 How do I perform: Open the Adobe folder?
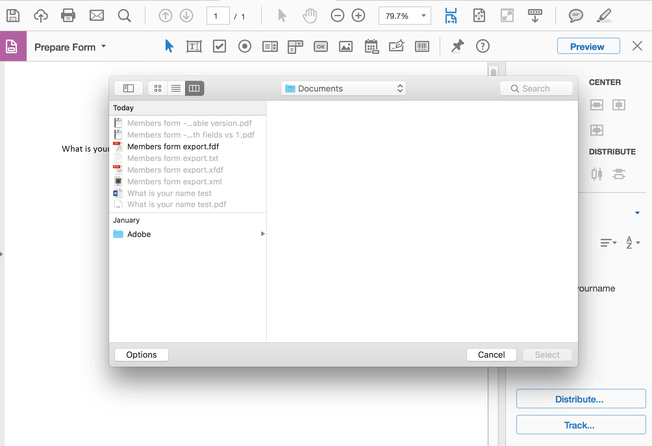click(x=139, y=234)
